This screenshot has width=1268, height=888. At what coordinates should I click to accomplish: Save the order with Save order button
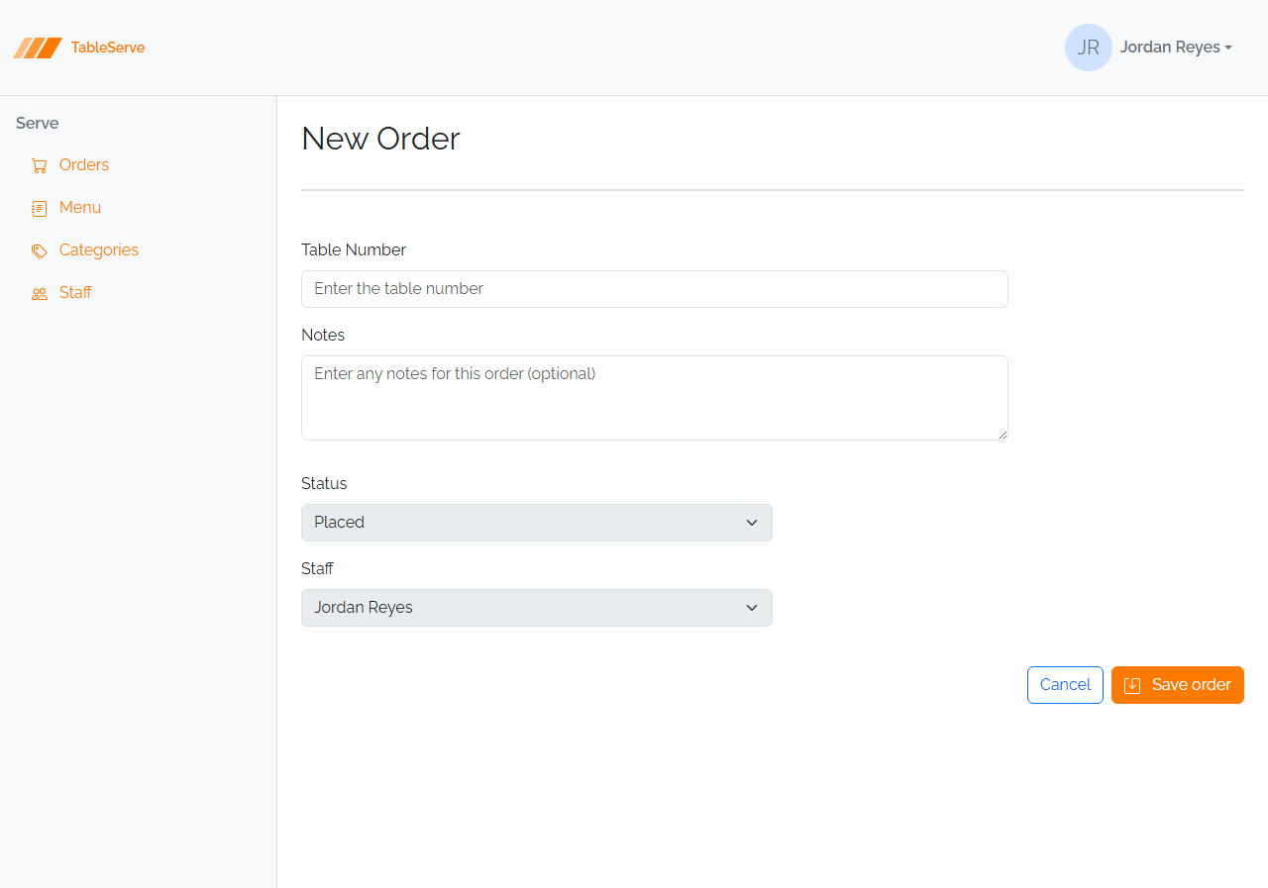(x=1178, y=685)
